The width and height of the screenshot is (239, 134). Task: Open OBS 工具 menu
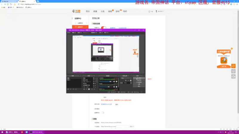pyautogui.click(x=101, y=33)
